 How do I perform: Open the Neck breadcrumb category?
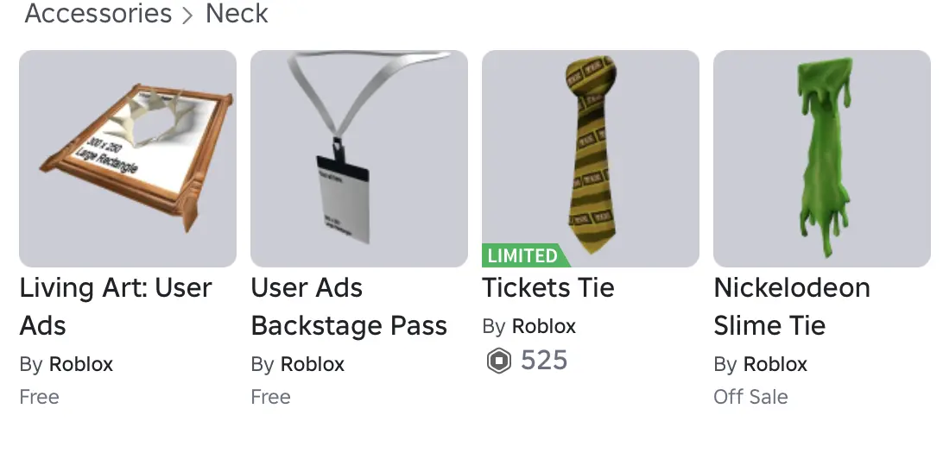(x=237, y=14)
